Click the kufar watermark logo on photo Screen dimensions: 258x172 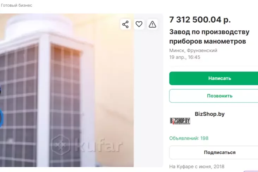point(87,145)
